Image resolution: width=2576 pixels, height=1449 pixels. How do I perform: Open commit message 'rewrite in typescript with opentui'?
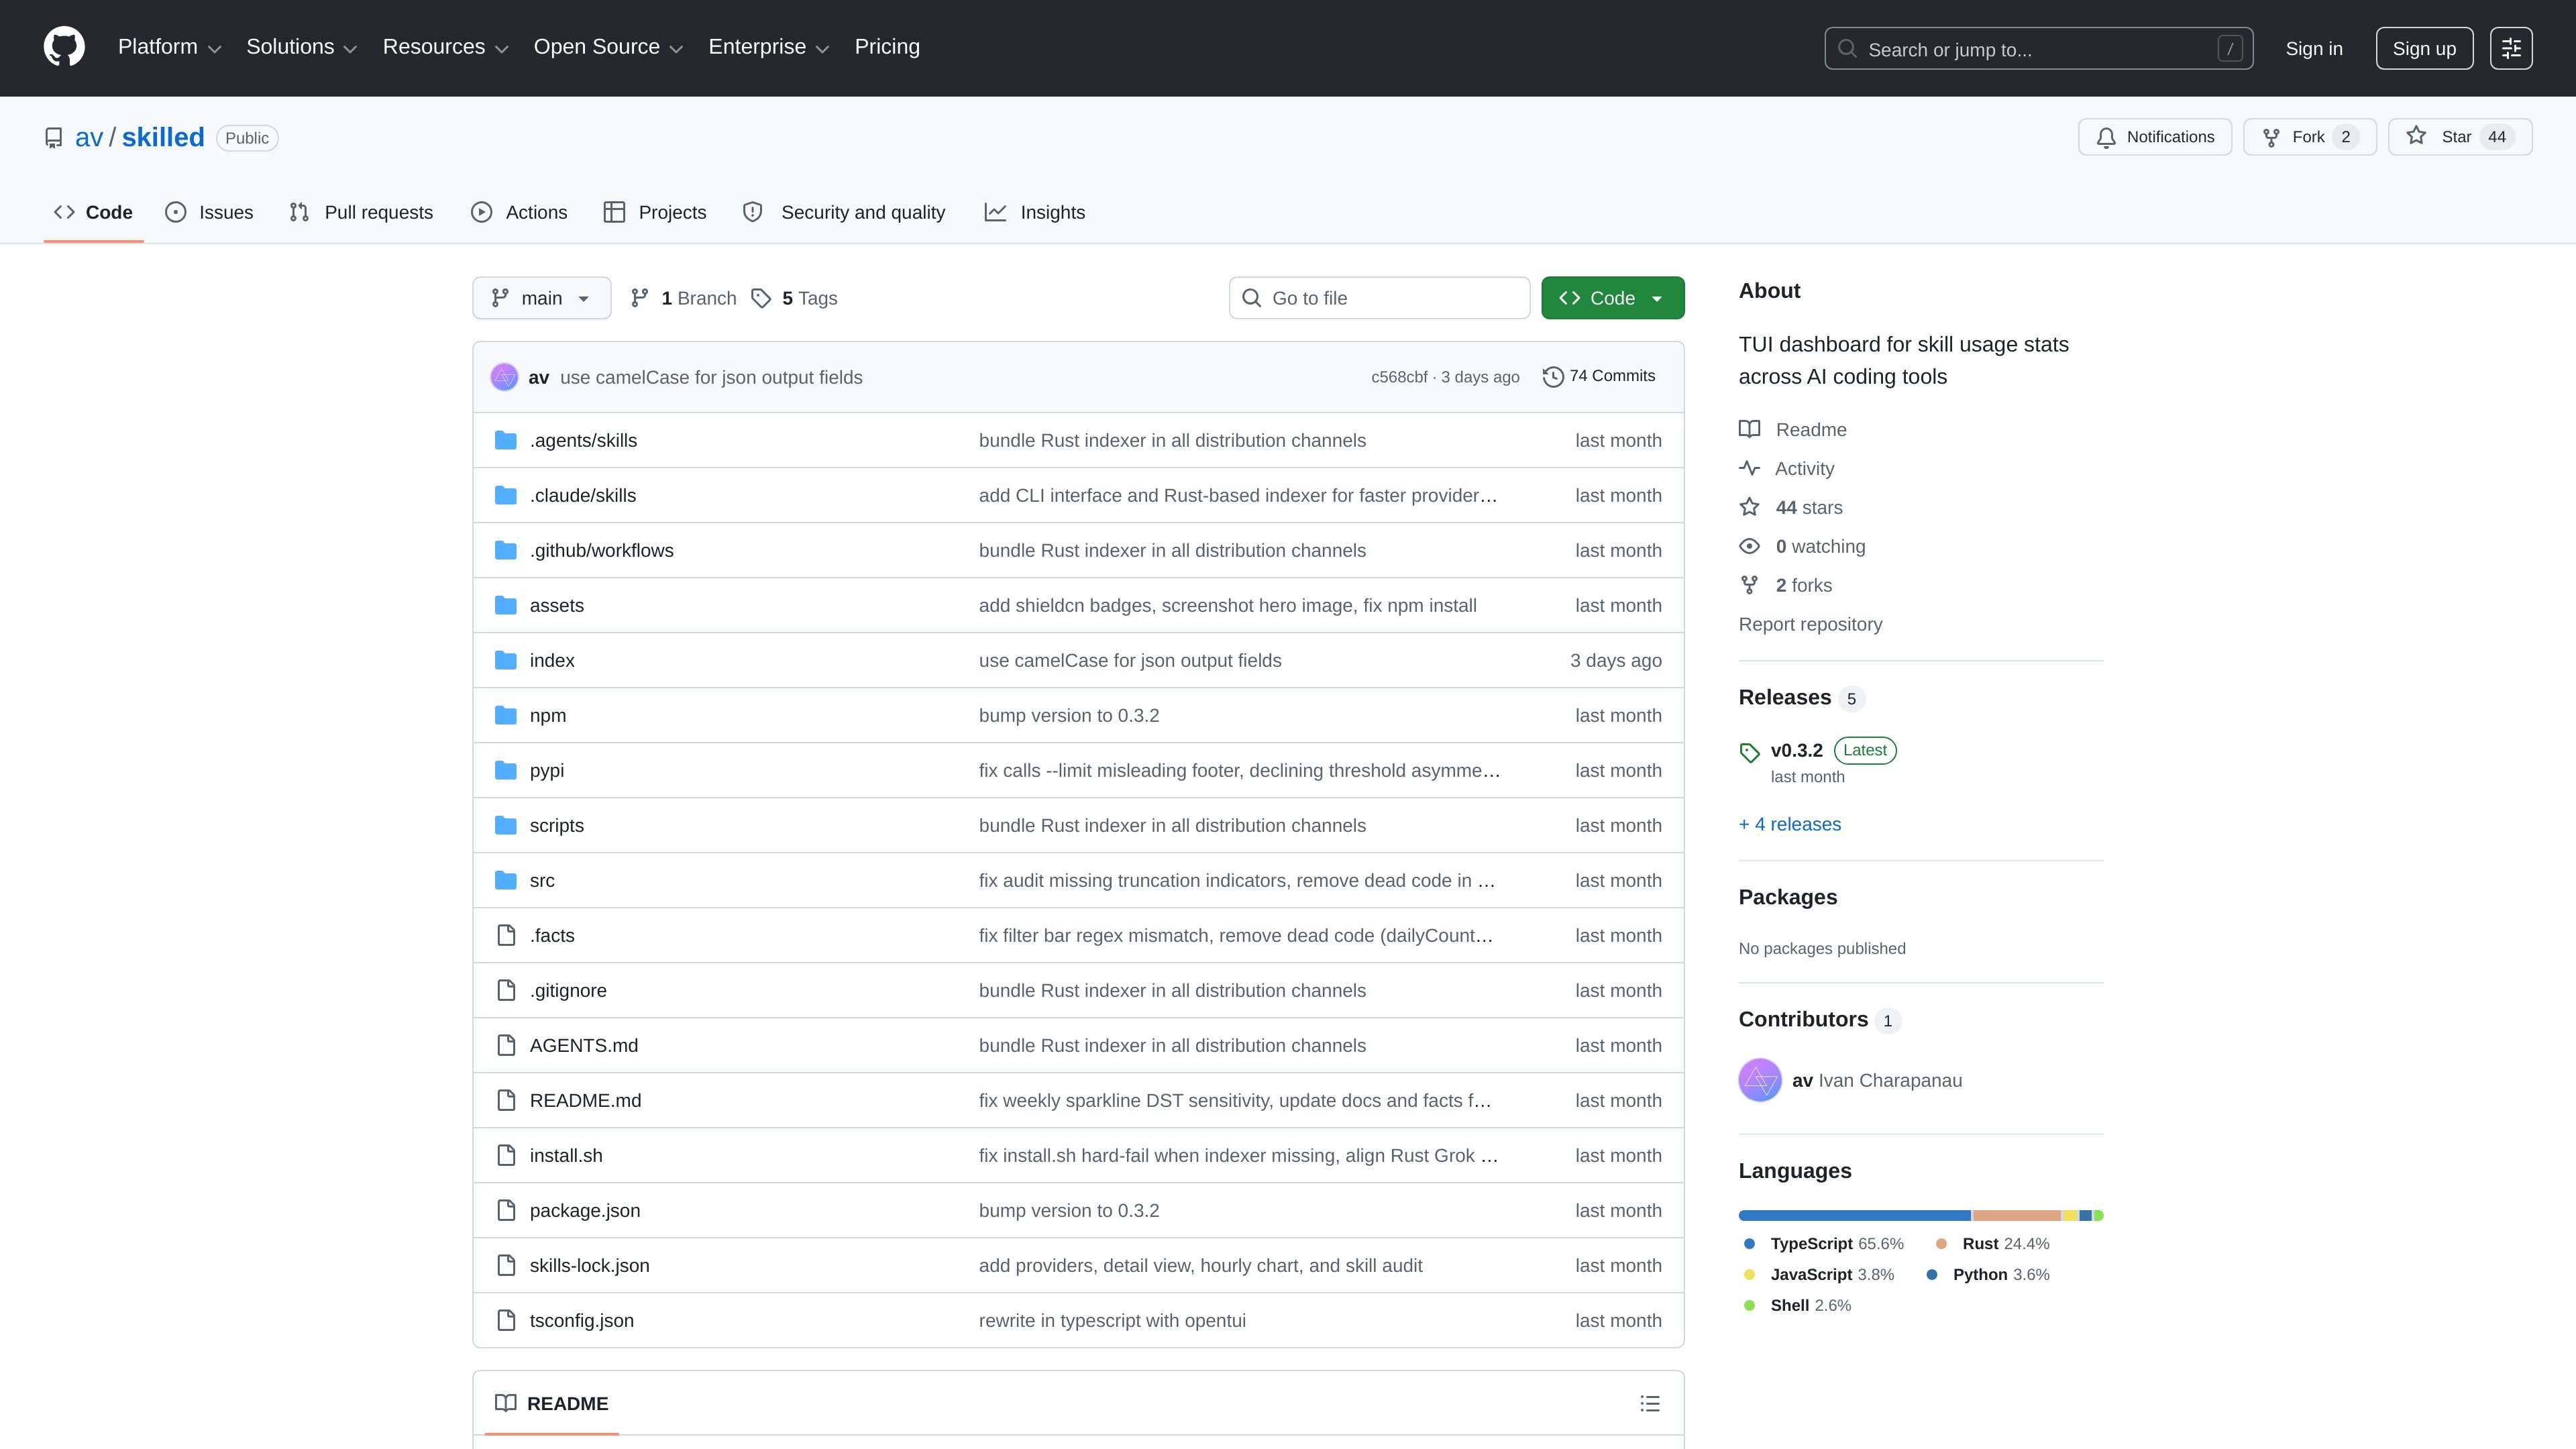tap(1112, 1320)
